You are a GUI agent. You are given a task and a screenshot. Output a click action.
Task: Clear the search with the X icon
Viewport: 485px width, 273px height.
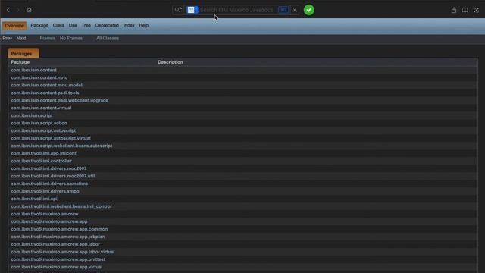coord(295,10)
